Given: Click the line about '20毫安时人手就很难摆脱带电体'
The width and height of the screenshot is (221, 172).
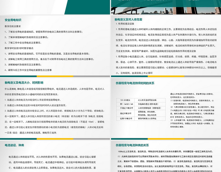Looking at the screenshot, I should (x=33, y=100).
